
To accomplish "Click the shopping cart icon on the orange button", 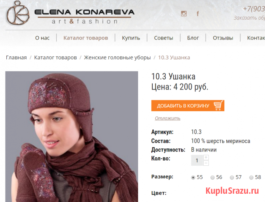I will coord(218,105).
